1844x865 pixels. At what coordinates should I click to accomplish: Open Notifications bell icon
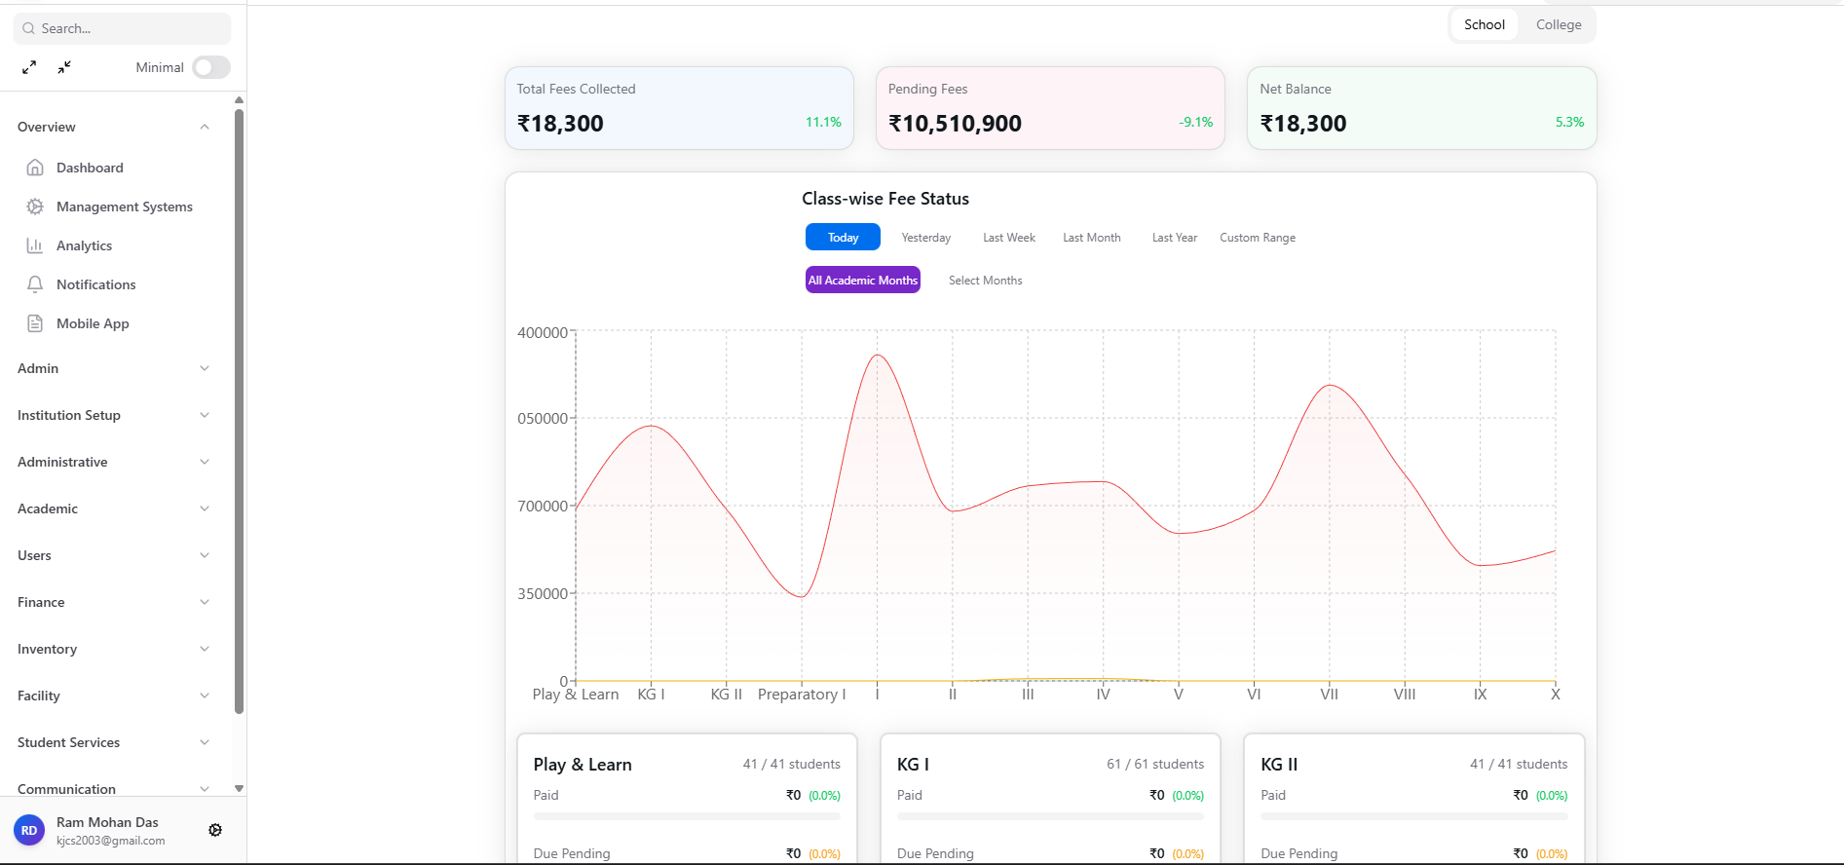(35, 284)
